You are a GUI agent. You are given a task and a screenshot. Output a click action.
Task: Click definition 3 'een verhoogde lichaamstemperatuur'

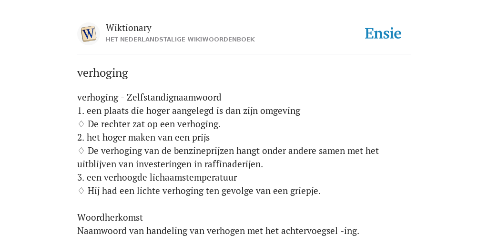pyautogui.click(x=157, y=177)
